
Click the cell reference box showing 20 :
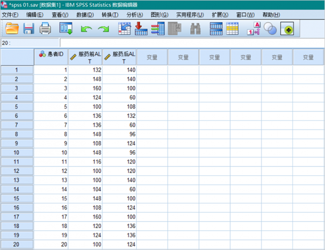[x=30, y=43]
